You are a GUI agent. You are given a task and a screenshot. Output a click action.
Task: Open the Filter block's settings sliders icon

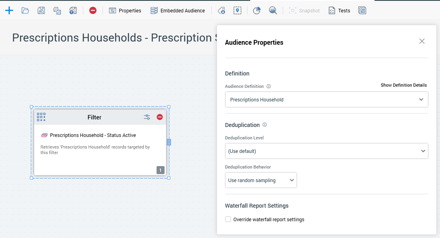click(147, 117)
